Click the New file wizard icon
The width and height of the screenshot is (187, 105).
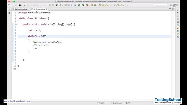click(9, 5)
